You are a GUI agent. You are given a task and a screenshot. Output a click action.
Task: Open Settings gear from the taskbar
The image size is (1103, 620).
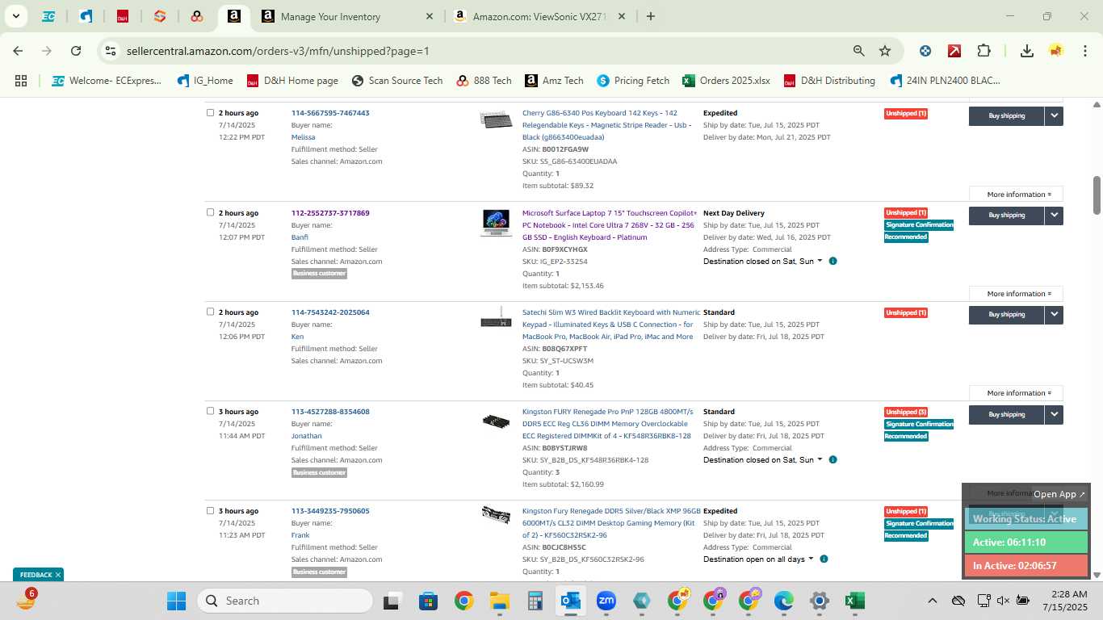819,601
